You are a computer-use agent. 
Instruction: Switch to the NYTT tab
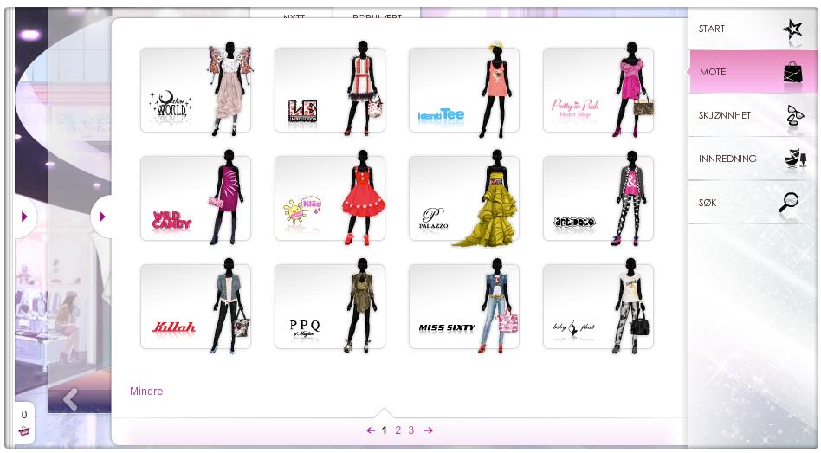(294, 16)
